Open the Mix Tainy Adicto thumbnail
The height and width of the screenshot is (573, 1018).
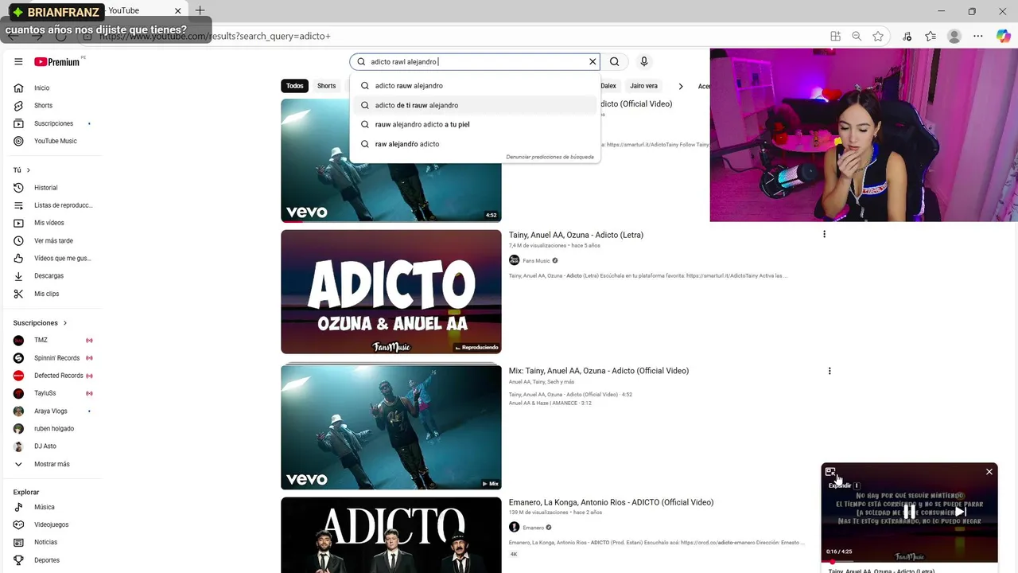pyautogui.click(x=390, y=427)
